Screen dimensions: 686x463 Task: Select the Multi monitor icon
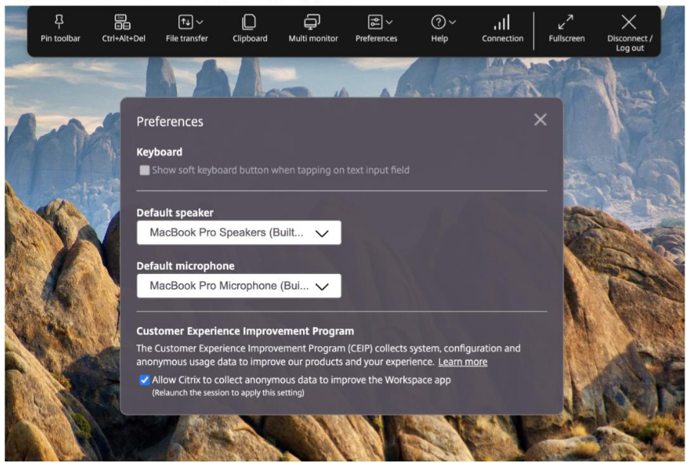tap(313, 22)
